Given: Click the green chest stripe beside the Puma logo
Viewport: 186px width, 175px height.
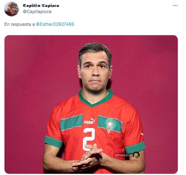Looking at the screenshot, I should point(71,122).
